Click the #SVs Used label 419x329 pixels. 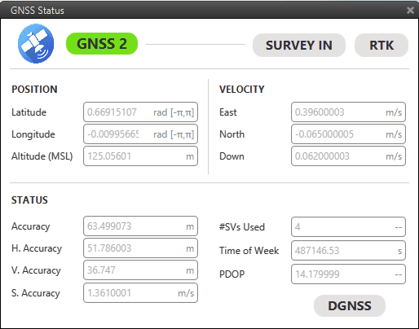tap(242, 227)
